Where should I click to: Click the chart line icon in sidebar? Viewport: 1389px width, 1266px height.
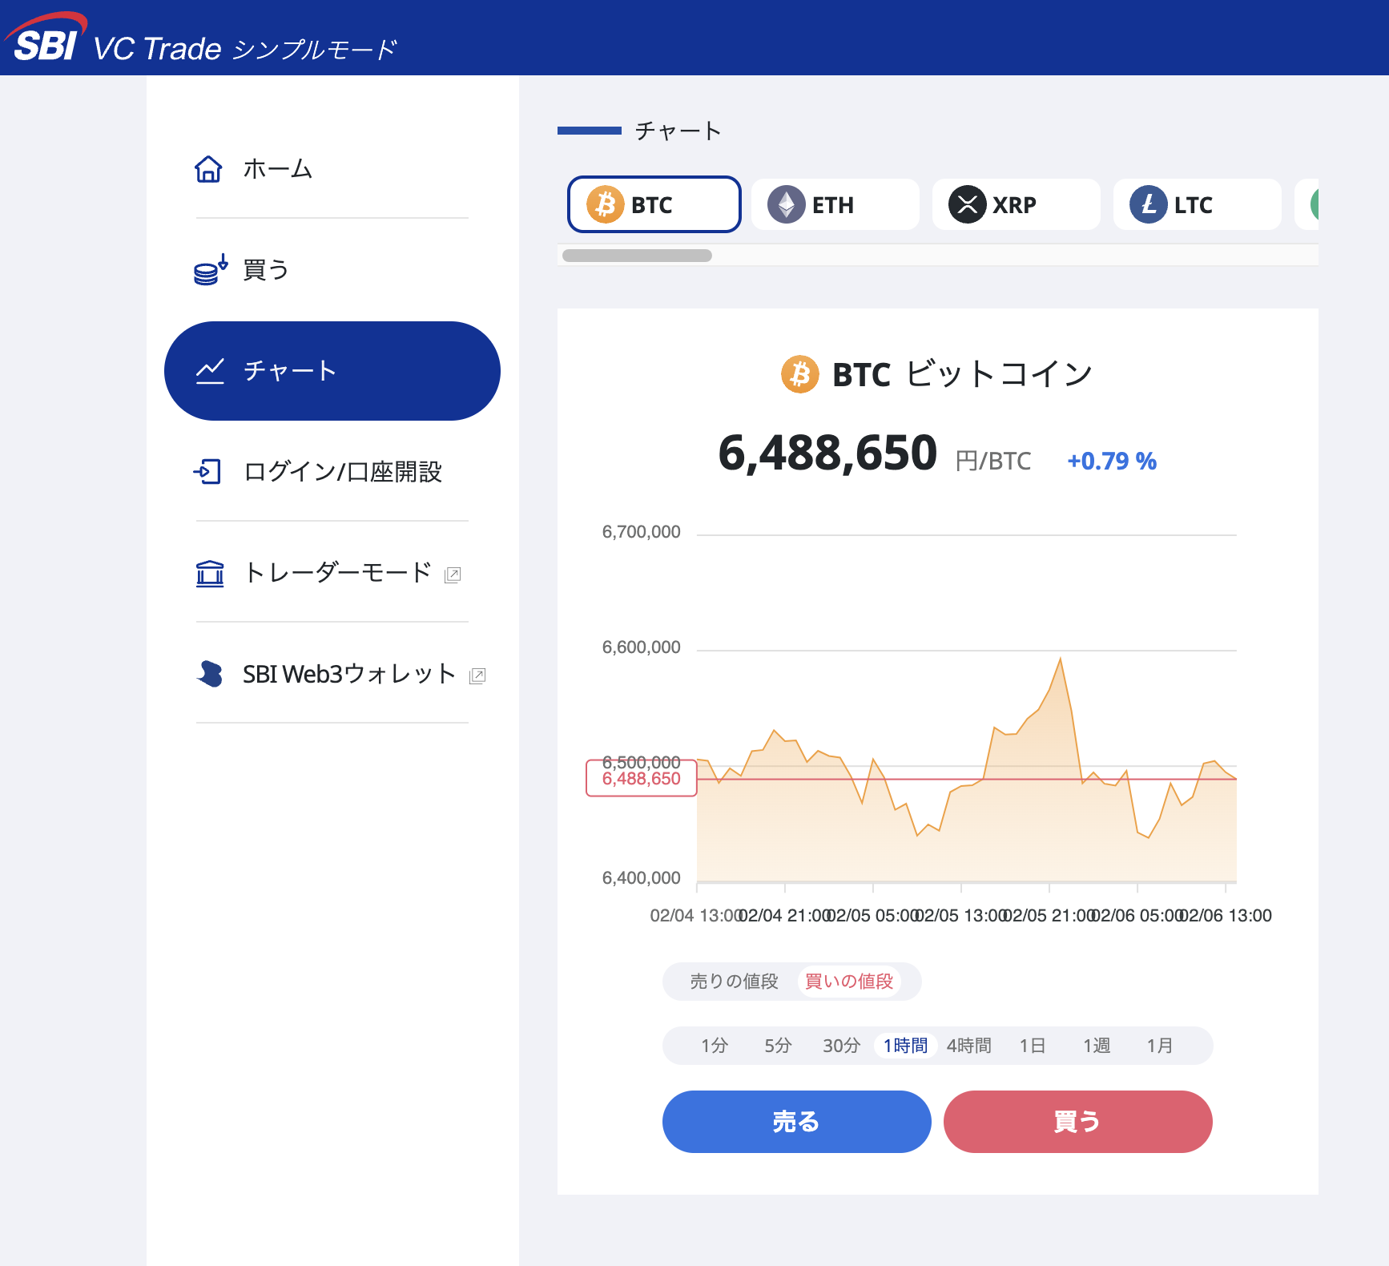pyautogui.click(x=210, y=371)
